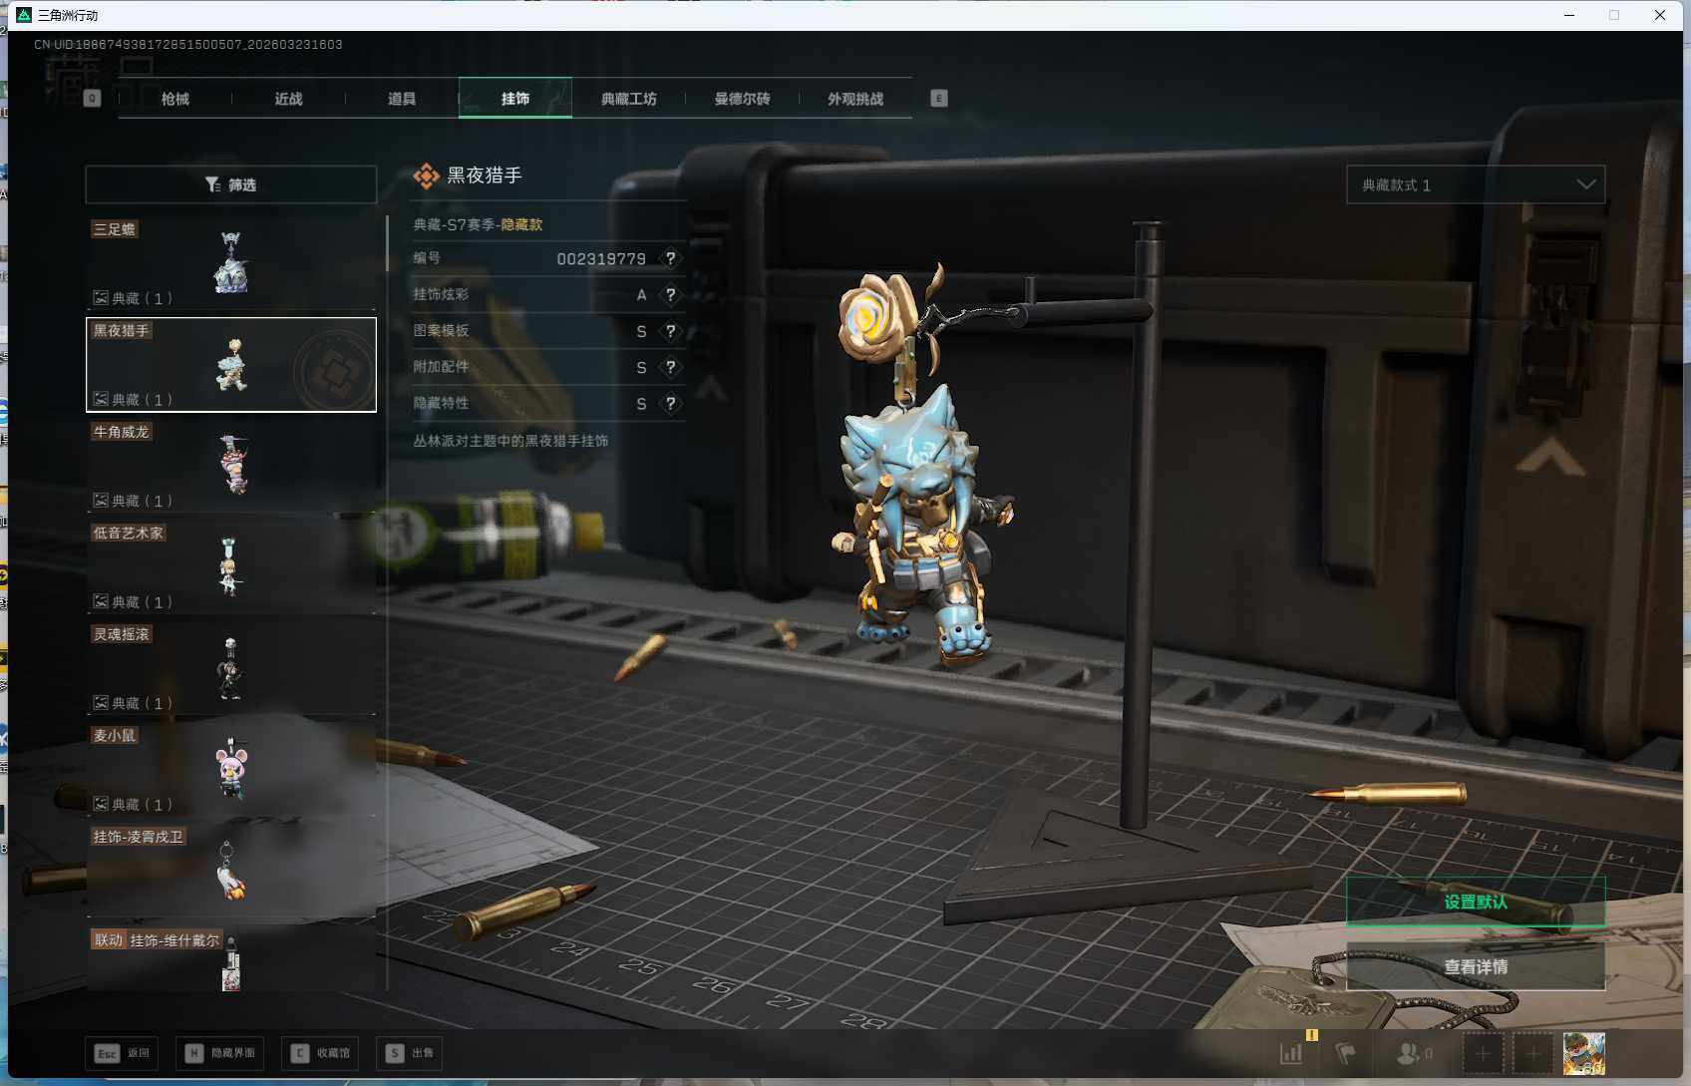This screenshot has width=1691, height=1086.
Task: Click the collection icon on 黑夜猎手 row
Action: pos(101,399)
